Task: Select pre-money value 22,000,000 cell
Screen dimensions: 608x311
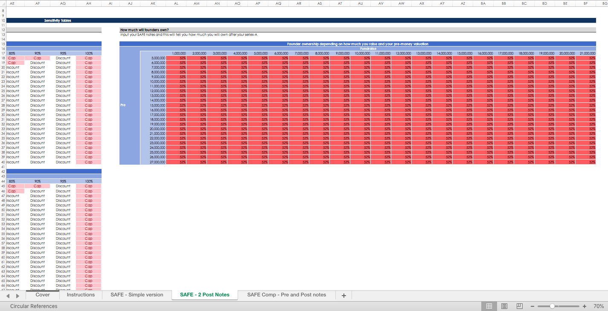Action: (153, 138)
